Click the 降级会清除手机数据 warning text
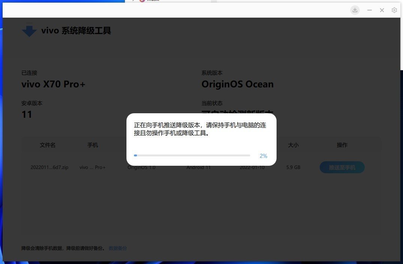403x264 pixels. tap(63, 248)
